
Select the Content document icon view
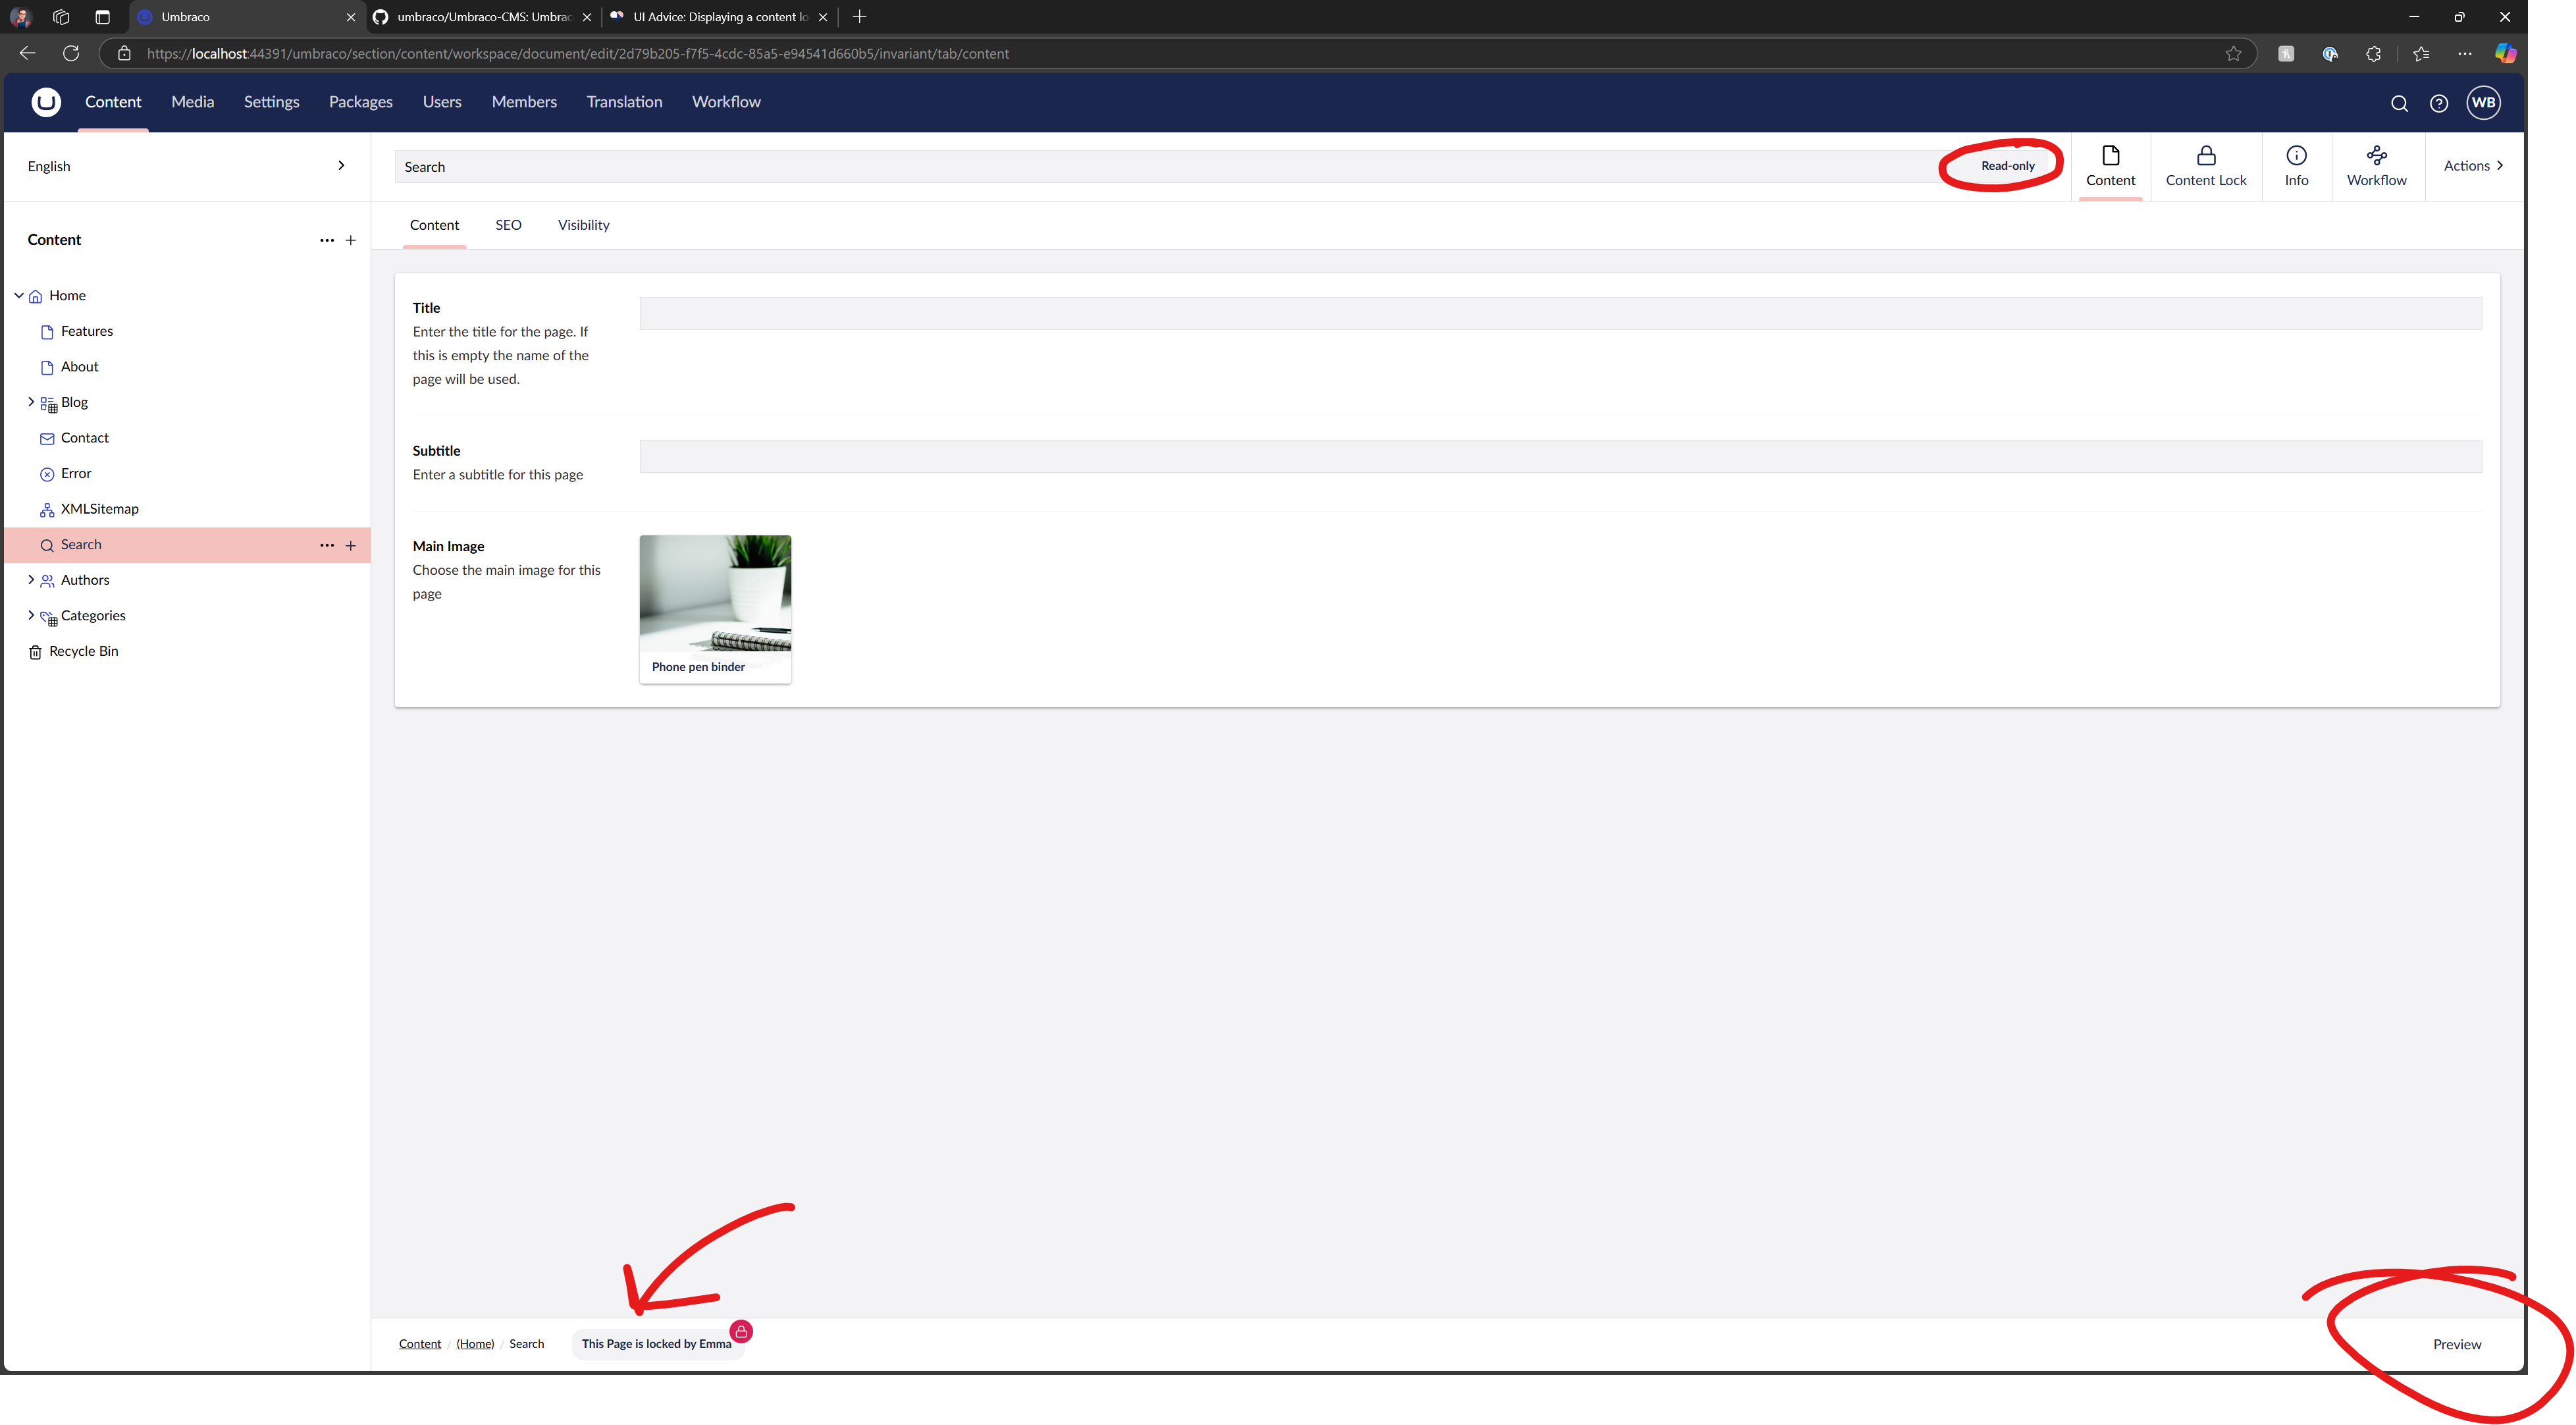[x=2110, y=166]
